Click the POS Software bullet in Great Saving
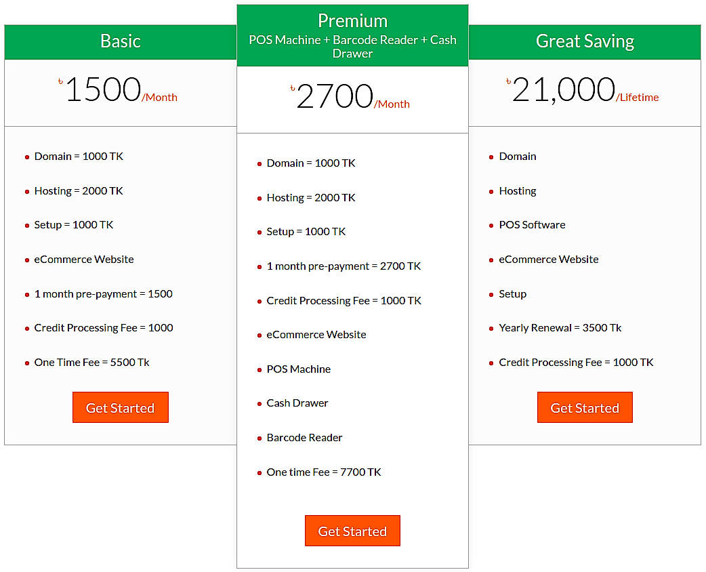706x572 pixels. pyautogui.click(x=532, y=224)
